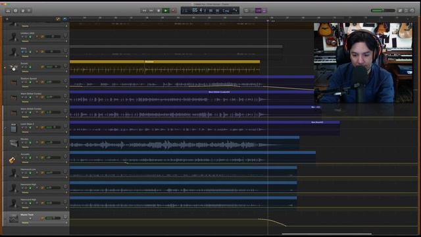The height and width of the screenshot is (237, 421).
Task: Select the blue amplifier track icon
Action: coord(13,128)
